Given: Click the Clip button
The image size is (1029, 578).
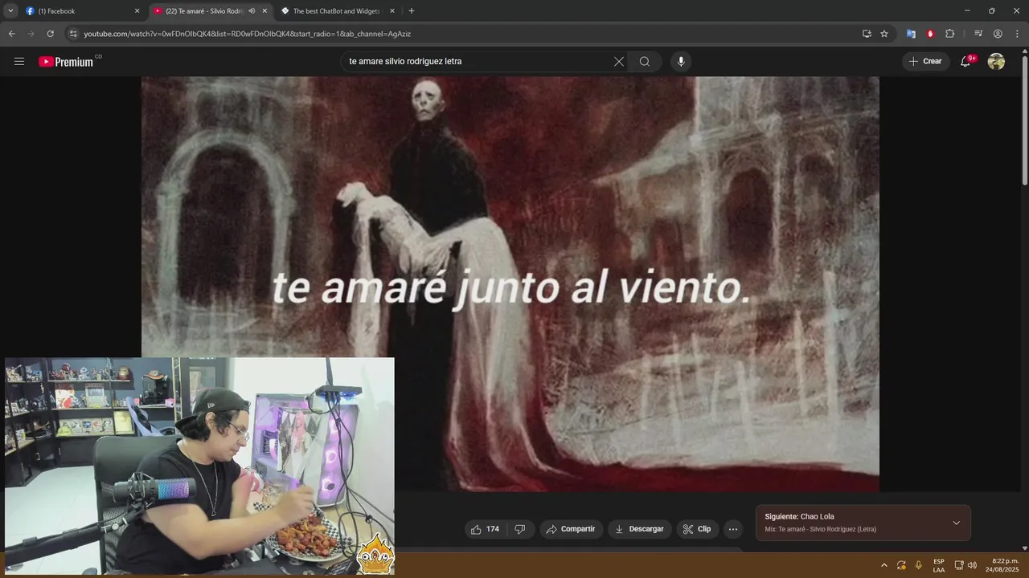Looking at the screenshot, I should pos(697,529).
